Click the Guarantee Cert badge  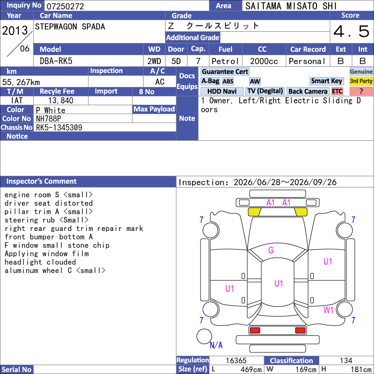coord(225,72)
